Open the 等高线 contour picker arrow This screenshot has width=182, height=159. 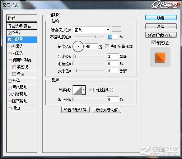coord(84,90)
